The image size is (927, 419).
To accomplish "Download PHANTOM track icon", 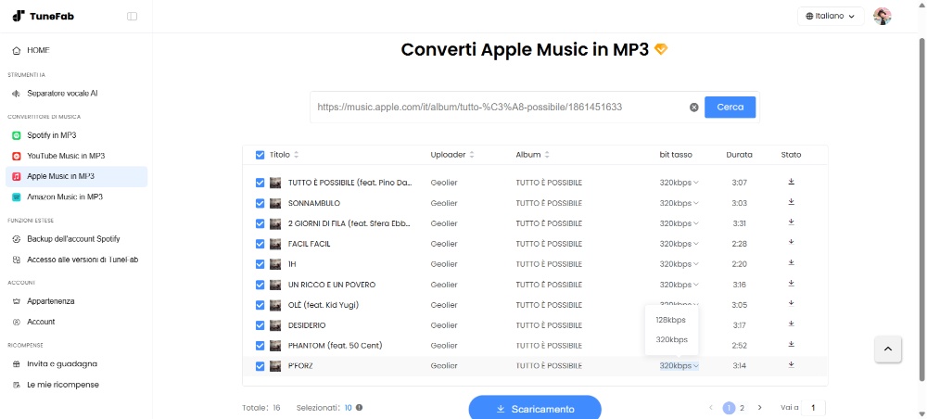I will pyautogui.click(x=791, y=344).
